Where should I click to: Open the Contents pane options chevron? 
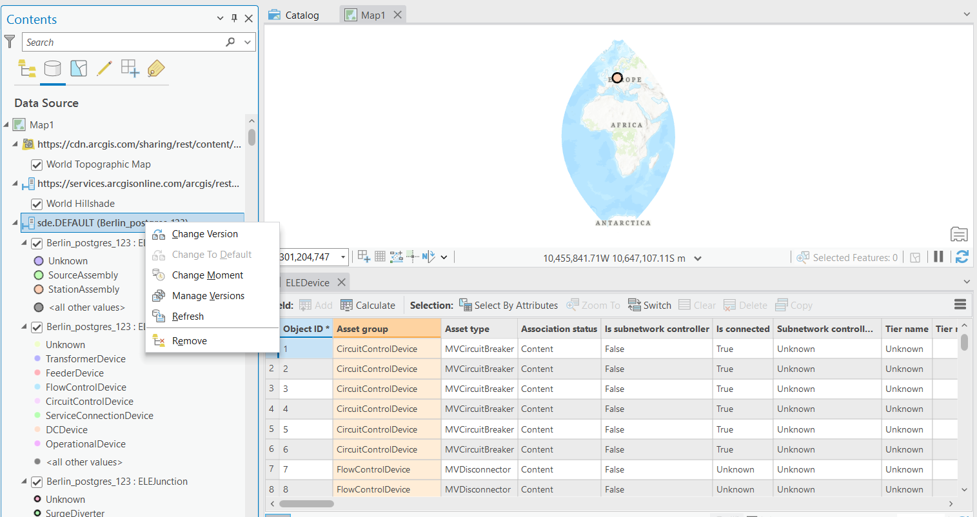221,19
